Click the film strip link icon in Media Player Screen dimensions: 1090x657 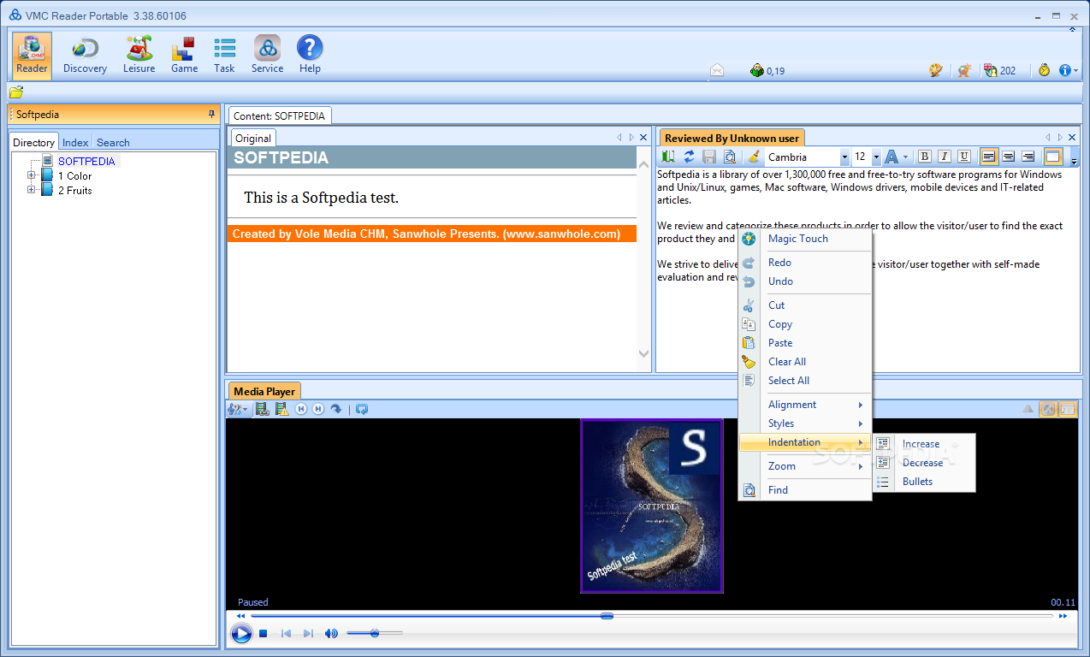(263, 409)
